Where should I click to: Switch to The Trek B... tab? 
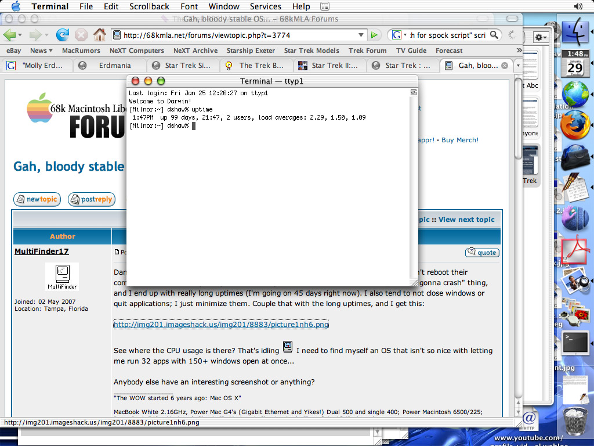point(257,66)
